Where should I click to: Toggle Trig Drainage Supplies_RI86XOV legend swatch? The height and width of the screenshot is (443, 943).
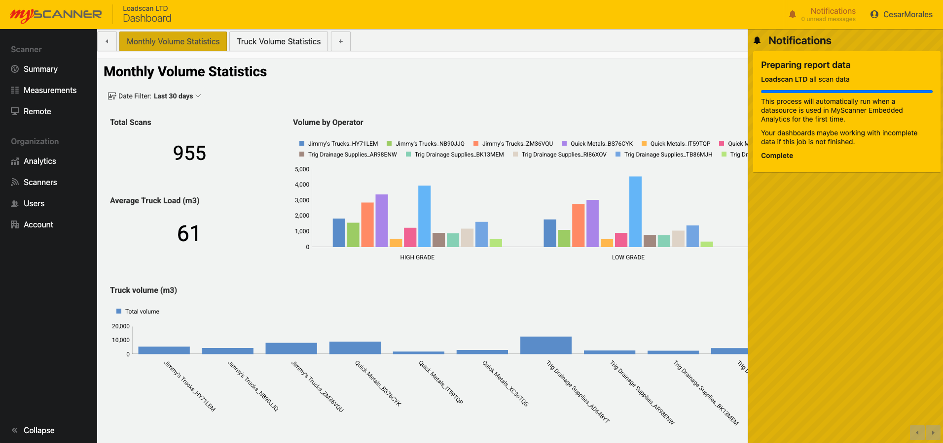(x=515, y=154)
